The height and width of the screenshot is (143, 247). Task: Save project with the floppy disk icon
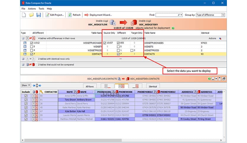[x=39, y=15]
